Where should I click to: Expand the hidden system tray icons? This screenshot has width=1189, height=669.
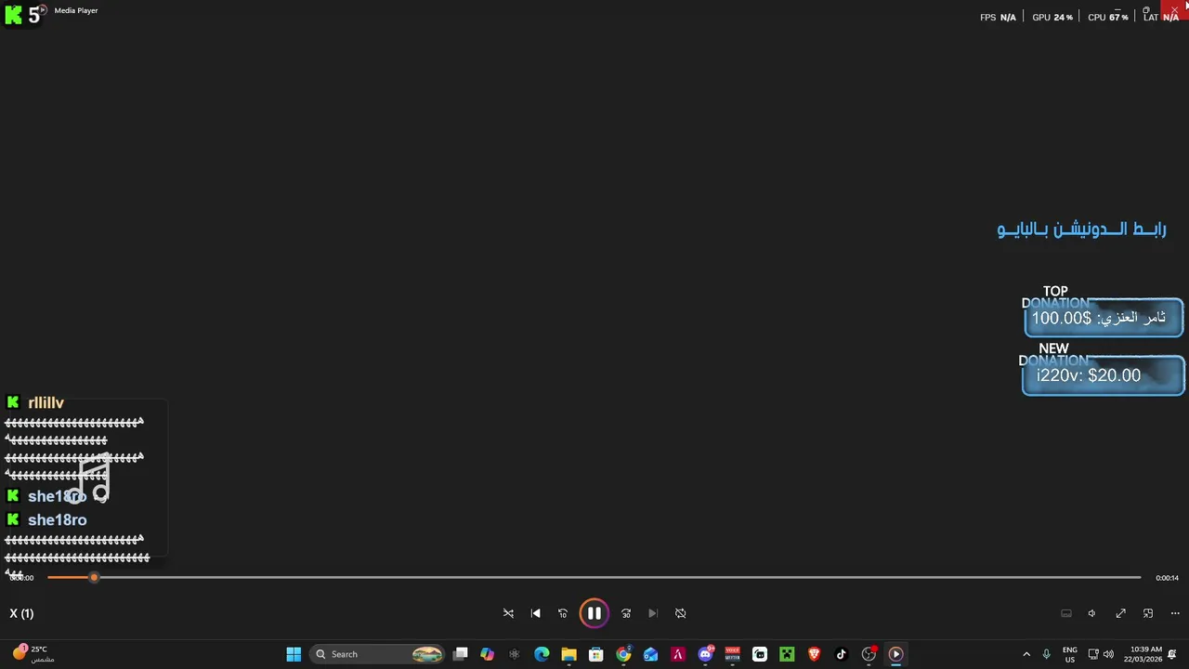pyautogui.click(x=1026, y=654)
